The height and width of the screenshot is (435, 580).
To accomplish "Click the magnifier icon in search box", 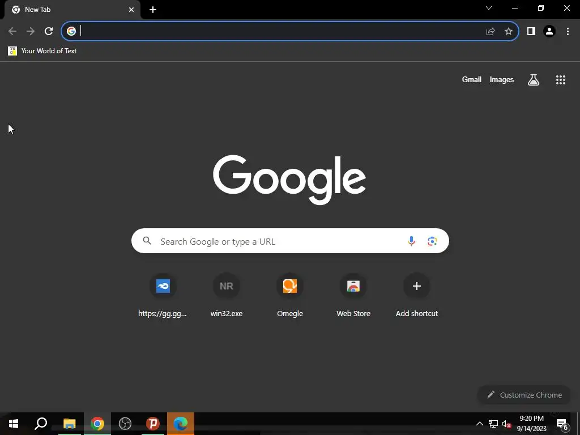I will pos(147,241).
